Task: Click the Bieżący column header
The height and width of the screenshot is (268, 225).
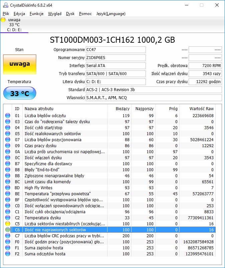Action: coord(119,108)
